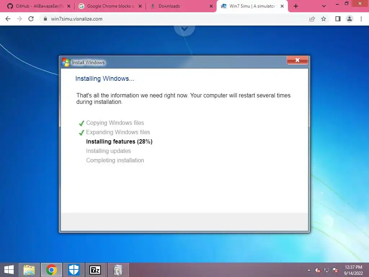The image size is (369, 277).
Task: Click the Completing installation step
Action: tap(115, 161)
